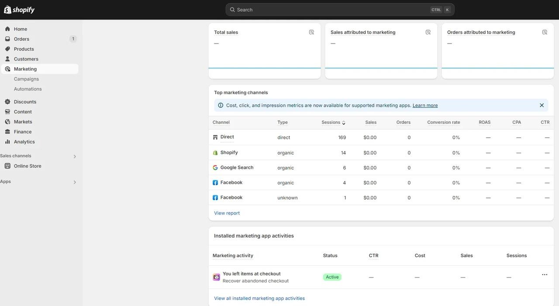The width and height of the screenshot is (559, 306).
Task: Sort table by Sessions column
Action: point(334,122)
